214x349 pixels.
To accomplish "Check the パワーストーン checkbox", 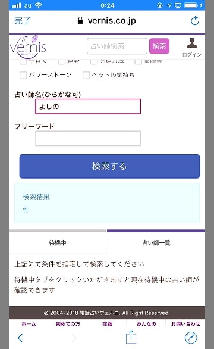I will click(23, 75).
